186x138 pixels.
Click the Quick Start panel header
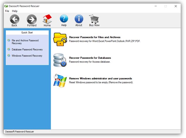pos(27,33)
